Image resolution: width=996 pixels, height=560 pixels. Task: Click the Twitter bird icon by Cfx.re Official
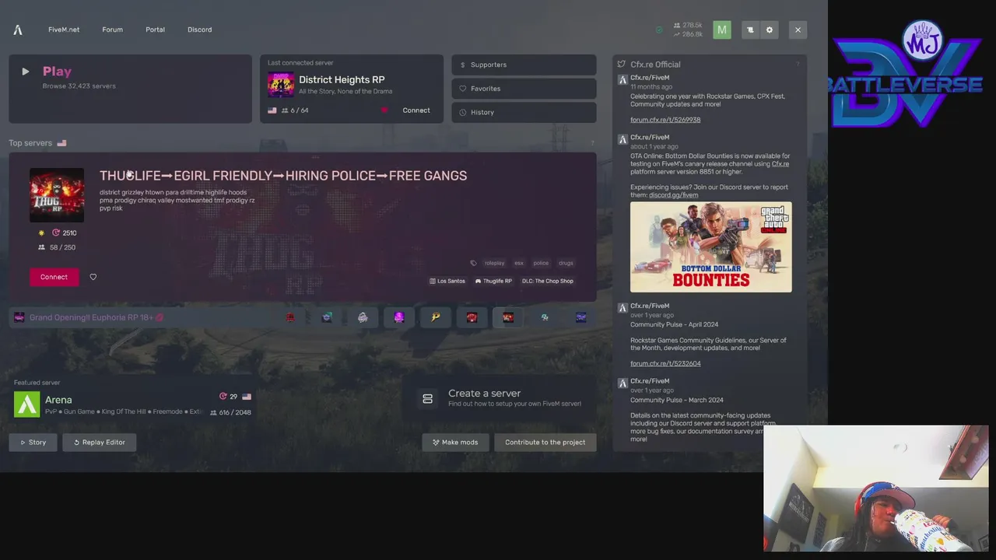[x=622, y=65]
